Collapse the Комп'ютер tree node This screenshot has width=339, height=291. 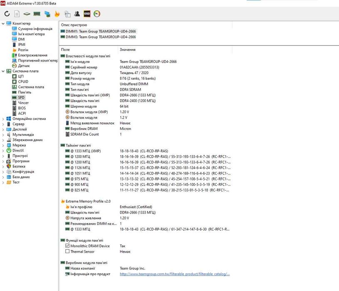pyautogui.click(x=3, y=23)
